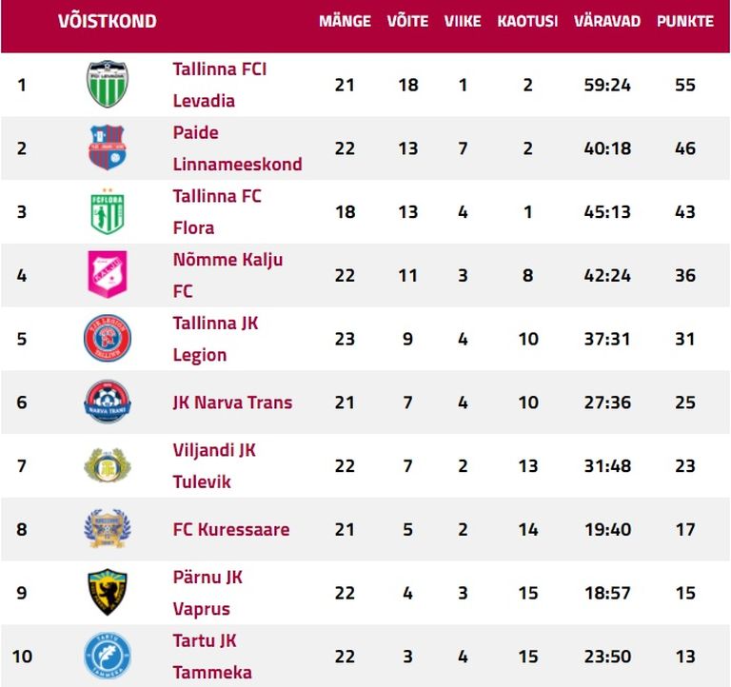Open the FC Kuressaare team link
Viewport: 731px width, 687px height.
[230, 529]
